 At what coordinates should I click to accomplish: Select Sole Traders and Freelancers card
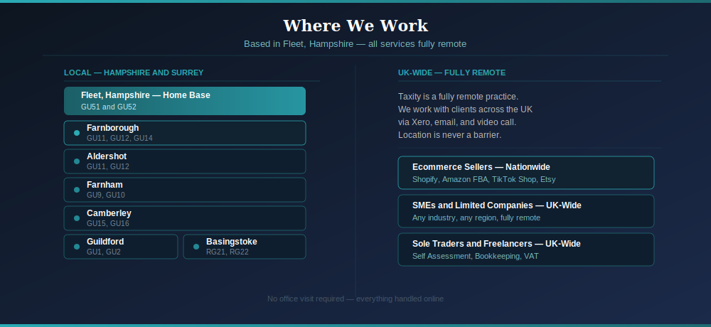[525, 250]
